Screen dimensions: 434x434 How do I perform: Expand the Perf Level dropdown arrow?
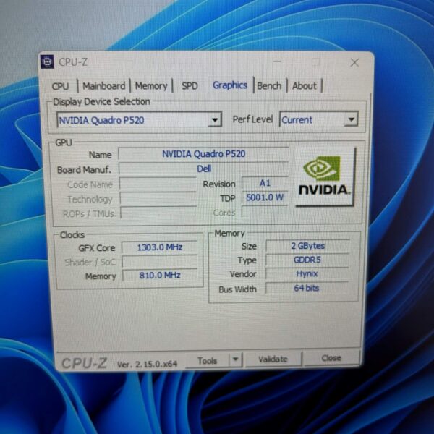coord(352,119)
